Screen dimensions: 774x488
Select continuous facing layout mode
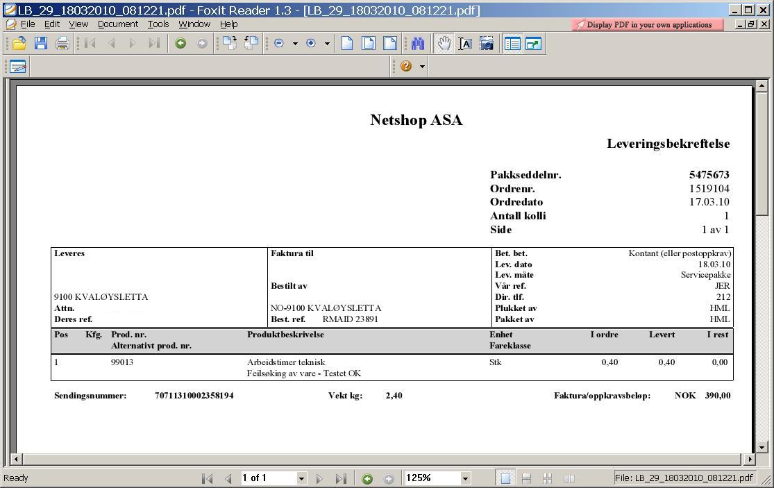click(548, 478)
